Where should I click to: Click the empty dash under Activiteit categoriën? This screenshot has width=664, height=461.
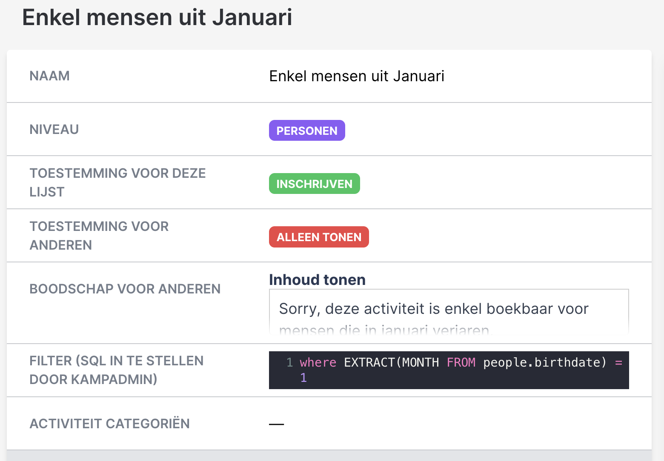click(276, 424)
